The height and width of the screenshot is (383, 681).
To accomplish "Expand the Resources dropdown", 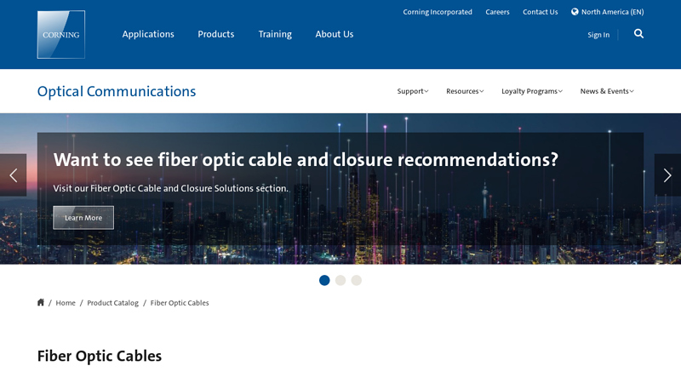I will pos(465,91).
